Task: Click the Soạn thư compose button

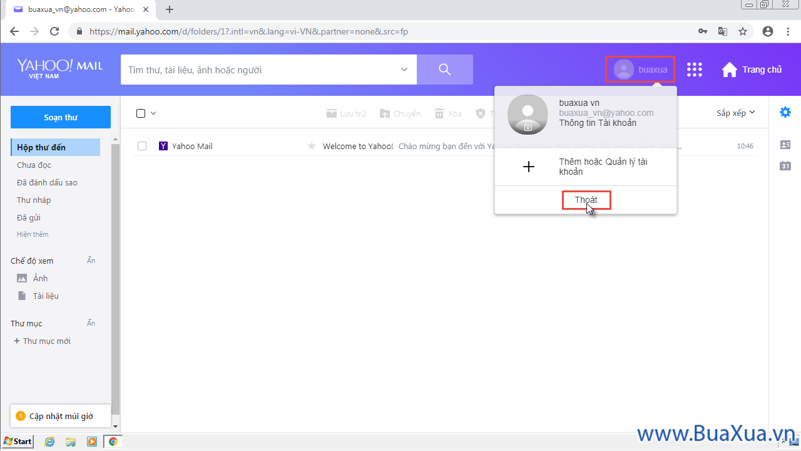Action: click(x=61, y=117)
